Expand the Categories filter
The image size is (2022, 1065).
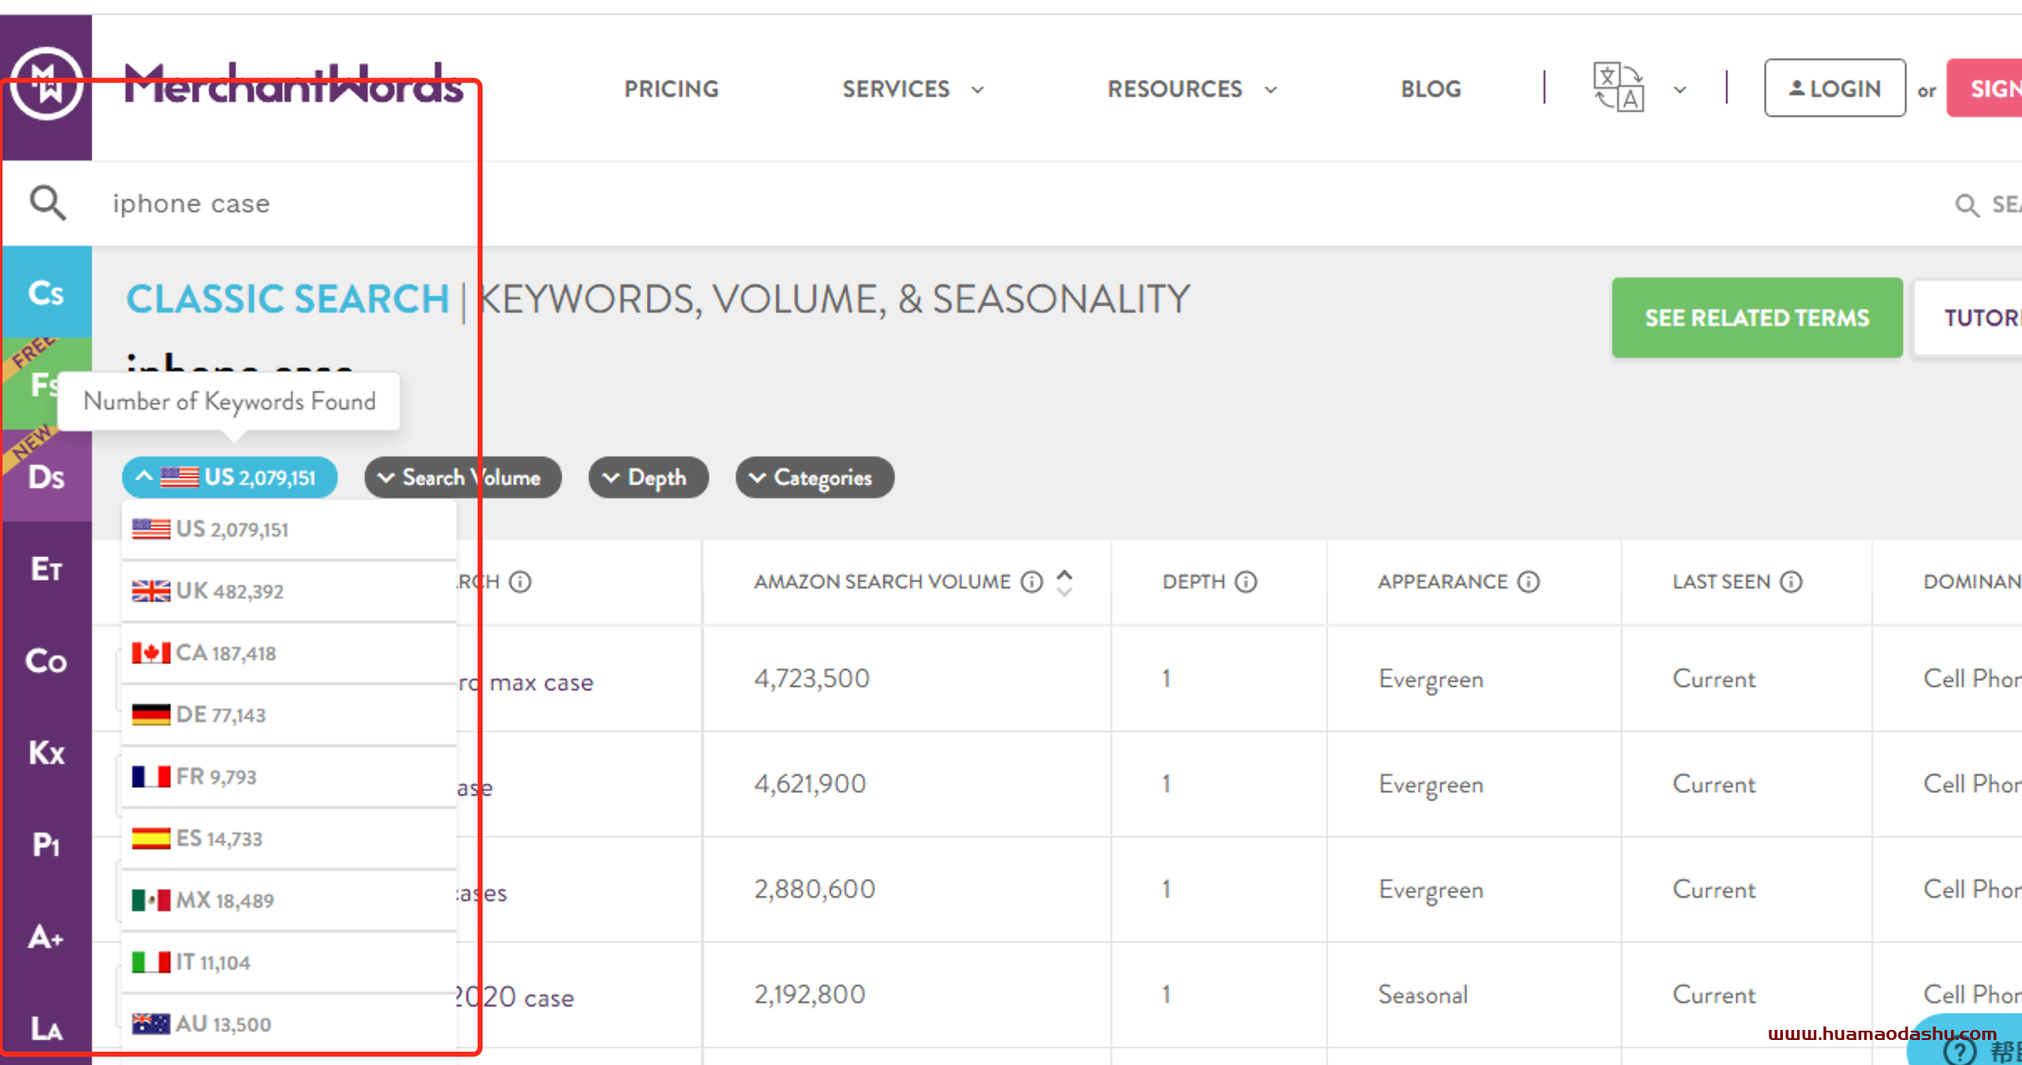pos(814,477)
